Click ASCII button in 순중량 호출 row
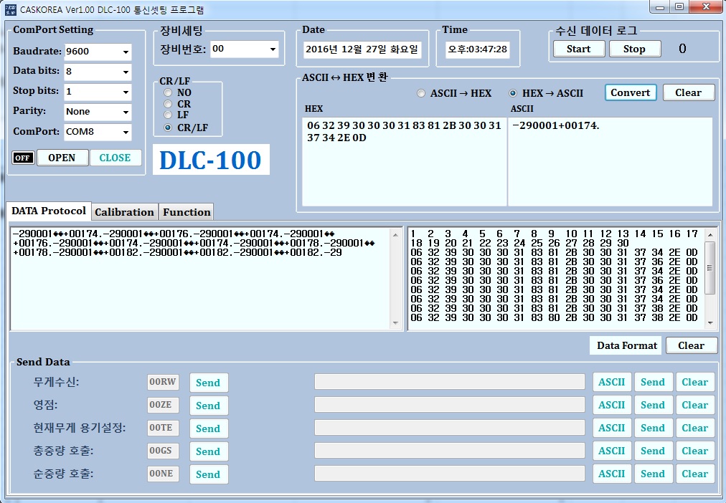 point(612,474)
